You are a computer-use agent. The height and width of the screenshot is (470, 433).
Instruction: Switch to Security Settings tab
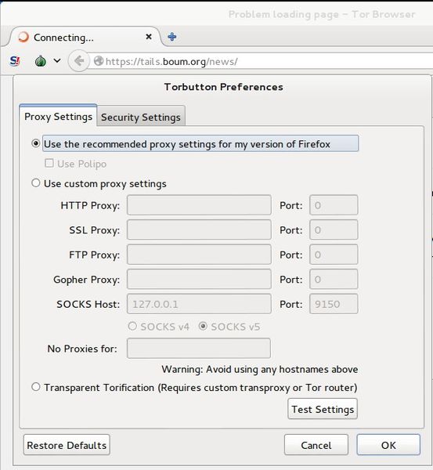(141, 117)
